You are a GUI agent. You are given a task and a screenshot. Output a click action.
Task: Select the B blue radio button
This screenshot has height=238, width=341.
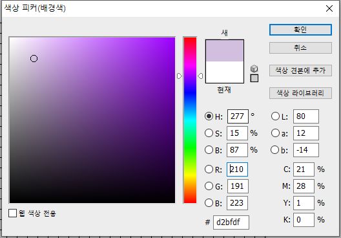tap(209, 202)
